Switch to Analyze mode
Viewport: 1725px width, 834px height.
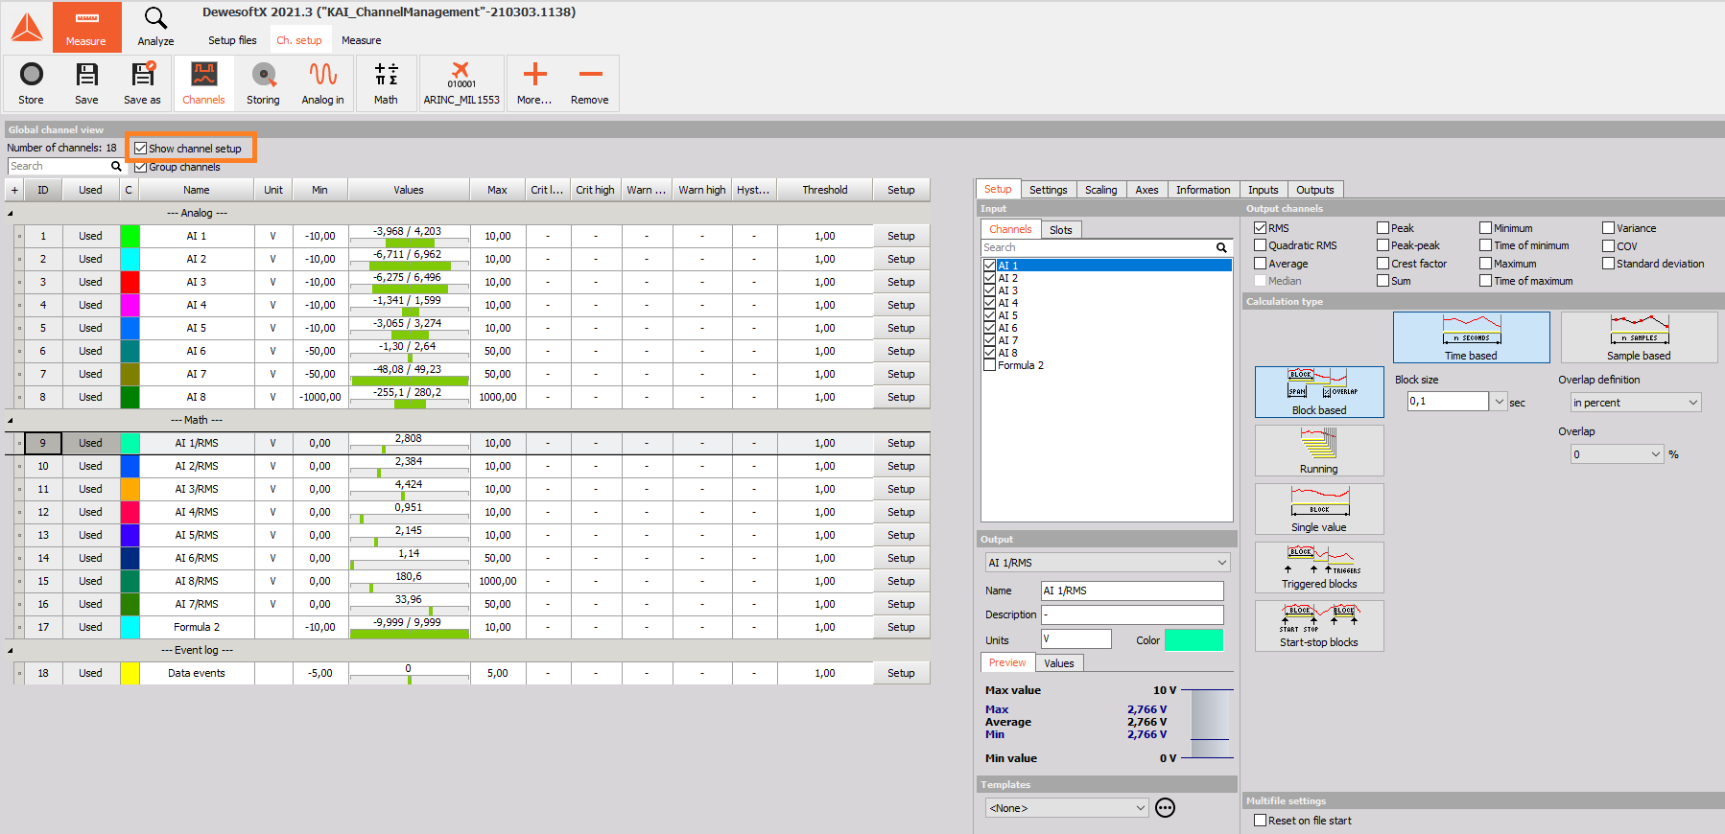point(155,27)
